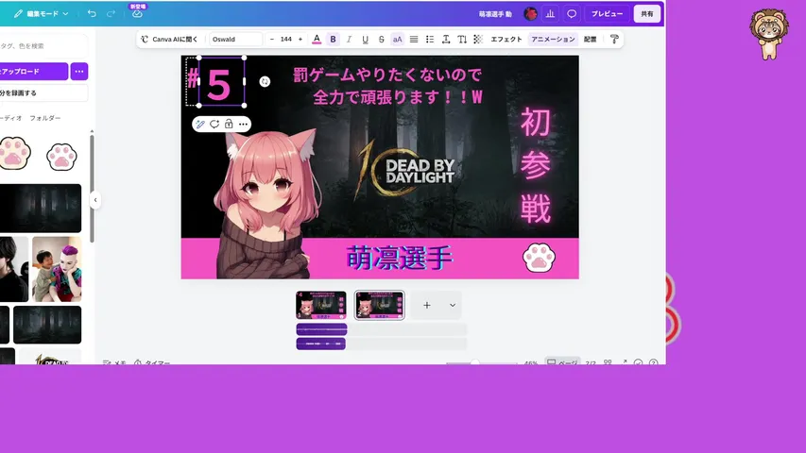Toggle underline formatting

tap(365, 39)
